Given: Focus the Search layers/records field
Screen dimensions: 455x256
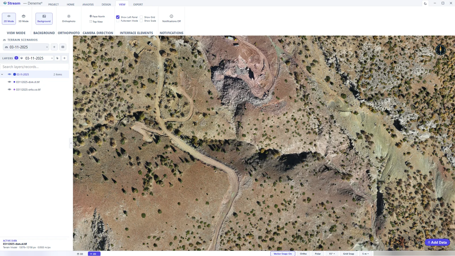Looking at the screenshot, I should (34, 67).
